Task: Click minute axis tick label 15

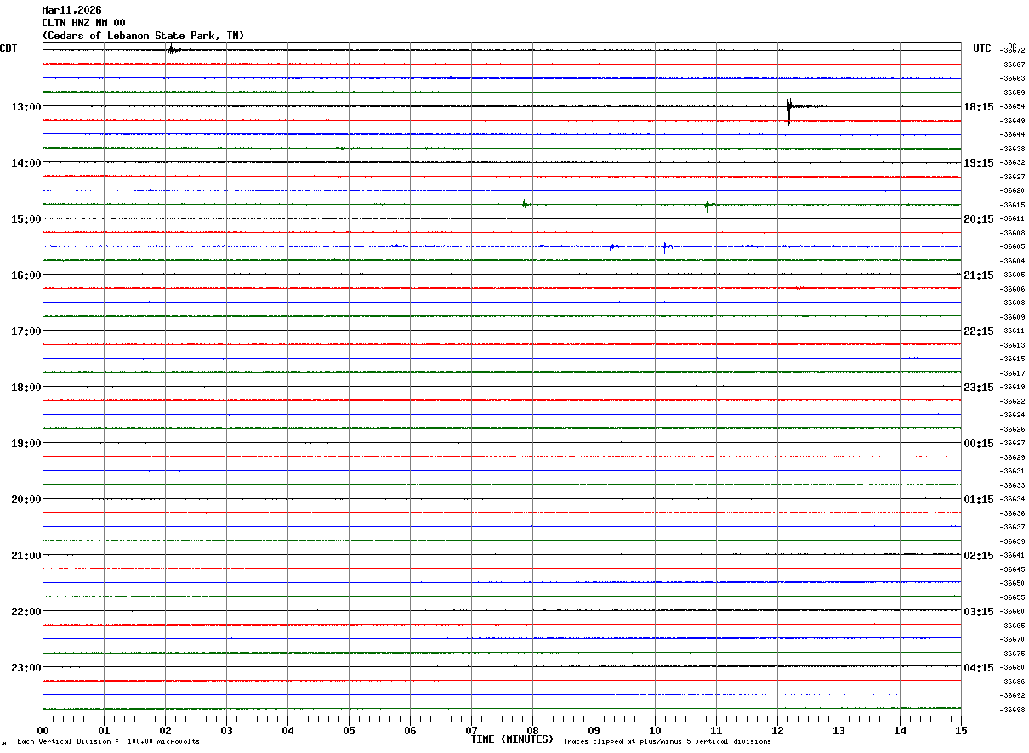Action: coord(961,731)
